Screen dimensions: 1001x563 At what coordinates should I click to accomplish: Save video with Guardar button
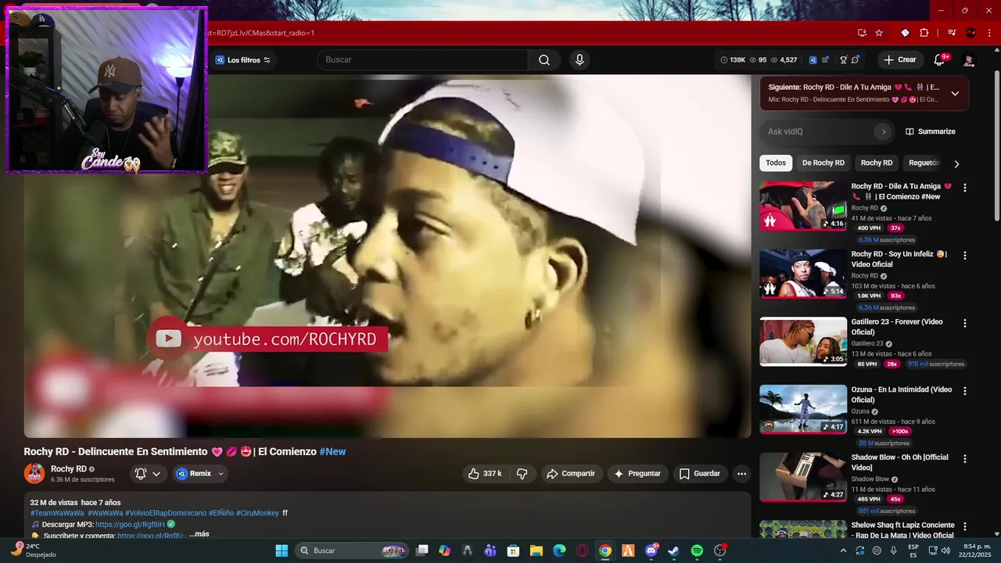[700, 474]
